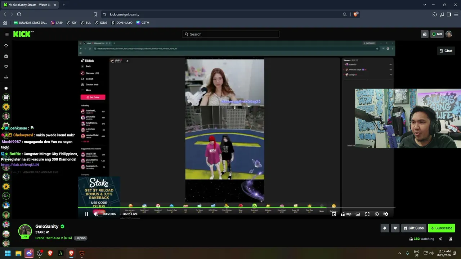Focus the Kick Search field

[x=230, y=34]
